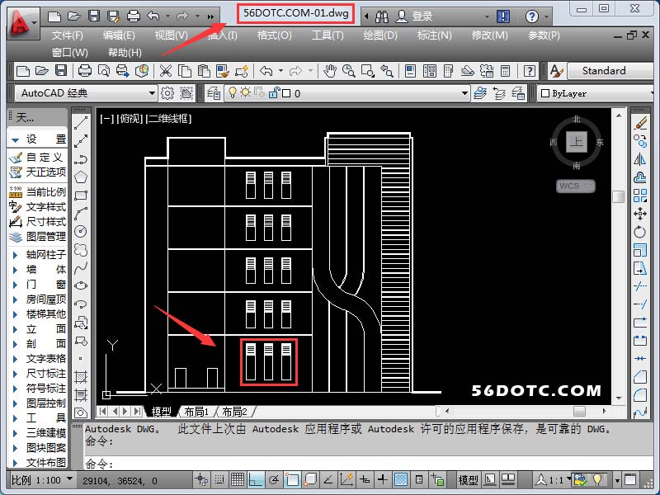Click the AutoCAD application logo button

(22, 23)
